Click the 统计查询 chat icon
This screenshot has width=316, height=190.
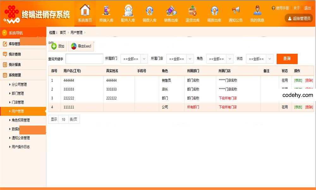[5, 54]
